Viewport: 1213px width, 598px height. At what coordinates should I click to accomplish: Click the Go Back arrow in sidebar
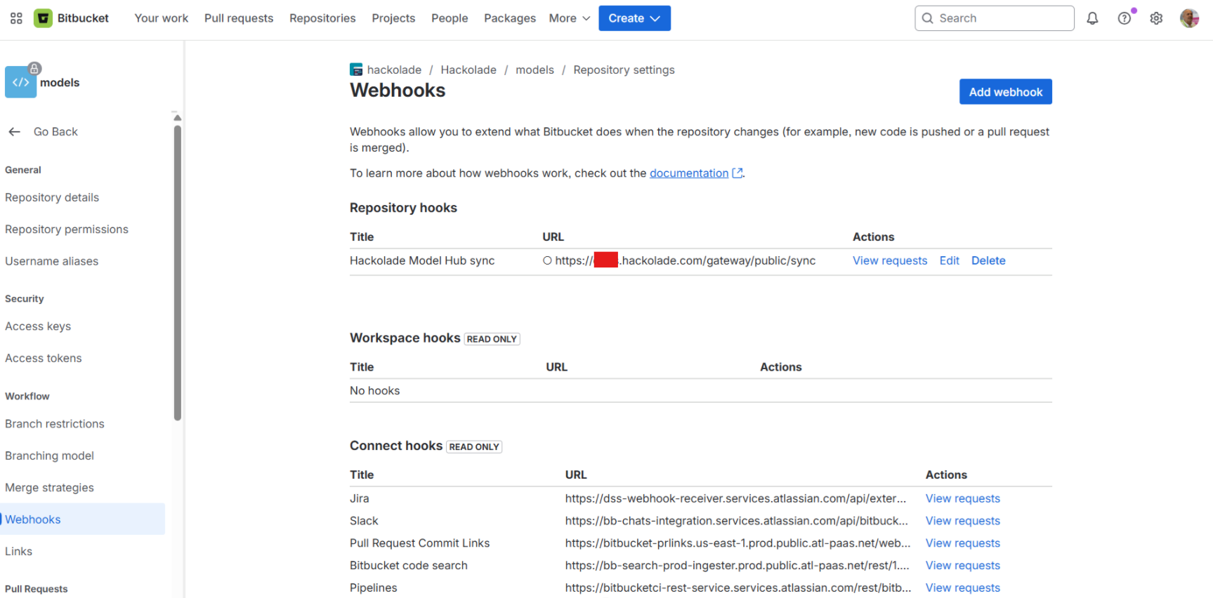pos(14,131)
